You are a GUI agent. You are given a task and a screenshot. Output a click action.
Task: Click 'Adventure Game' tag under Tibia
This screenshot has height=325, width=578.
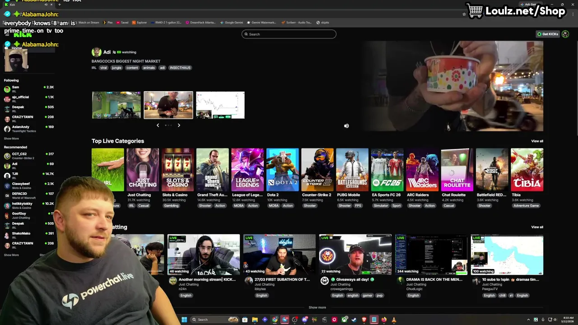click(x=526, y=206)
